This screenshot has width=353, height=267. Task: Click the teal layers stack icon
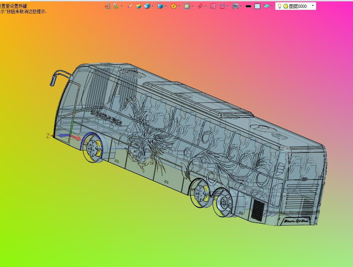[x=266, y=6]
